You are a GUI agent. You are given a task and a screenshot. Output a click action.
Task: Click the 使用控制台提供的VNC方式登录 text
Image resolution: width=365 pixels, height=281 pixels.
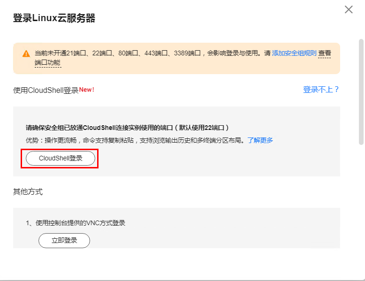(80, 223)
